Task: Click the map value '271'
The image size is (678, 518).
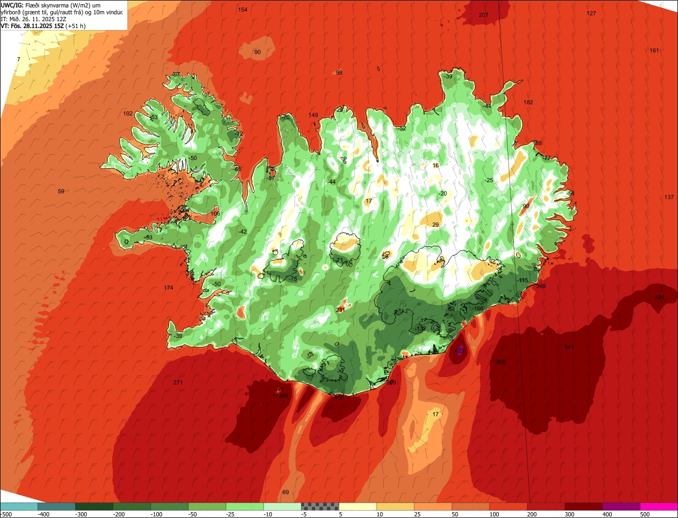Action: pyautogui.click(x=178, y=382)
